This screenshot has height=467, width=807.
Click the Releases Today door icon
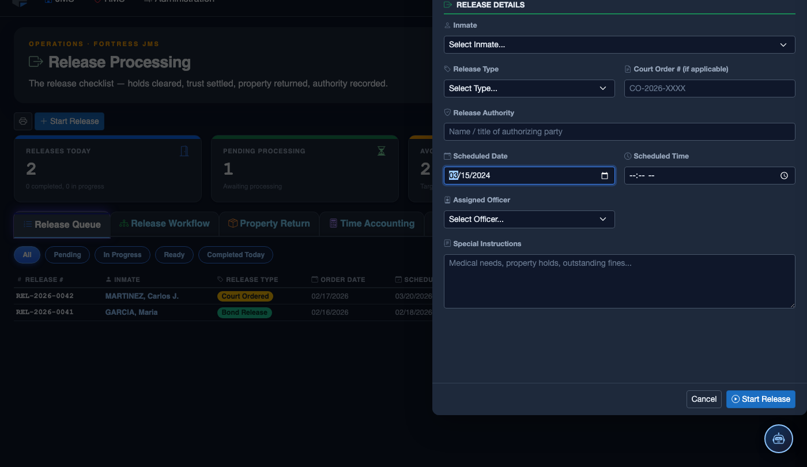tap(184, 151)
